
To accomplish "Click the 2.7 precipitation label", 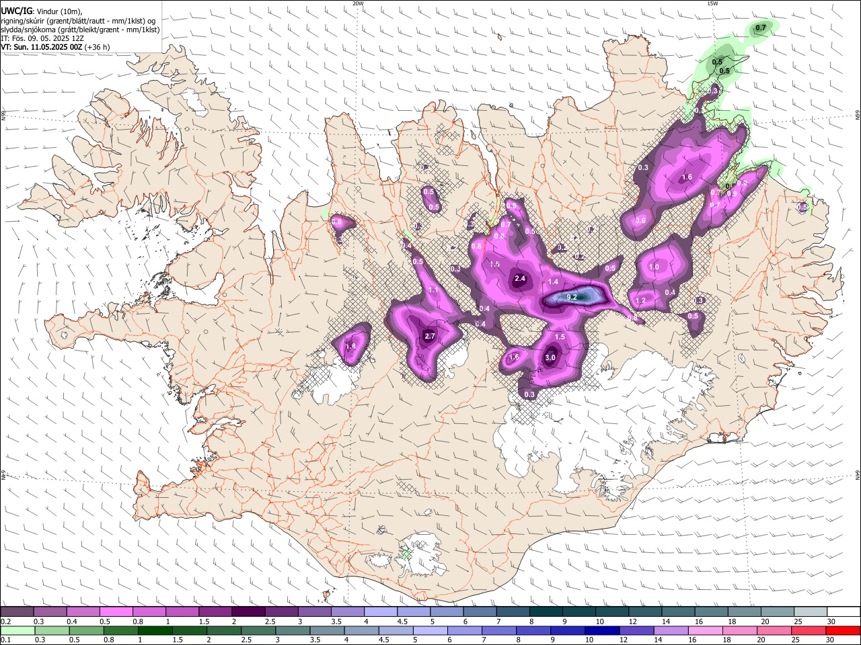I will pyautogui.click(x=430, y=335).
